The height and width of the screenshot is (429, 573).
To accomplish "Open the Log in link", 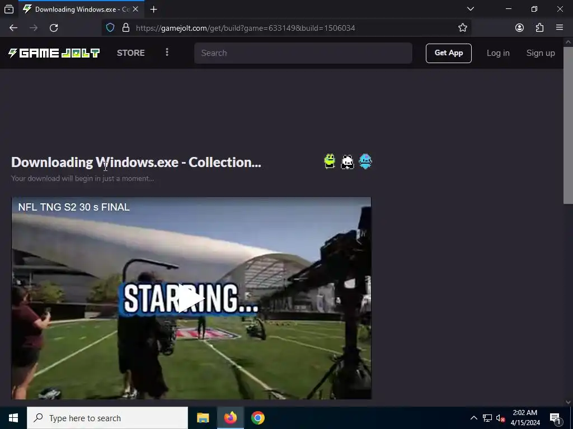I will pyautogui.click(x=498, y=53).
